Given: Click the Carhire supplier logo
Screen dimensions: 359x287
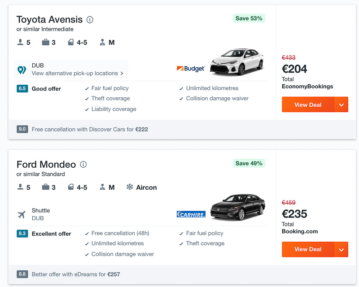Looking at the screenshot, I should (x=191, y=214).
